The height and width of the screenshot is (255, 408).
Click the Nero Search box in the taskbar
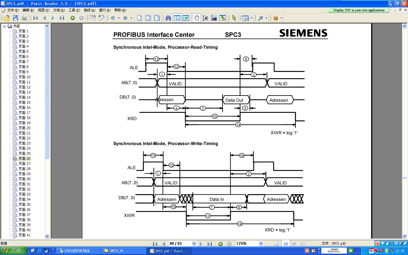pyautogui.click(x=334, y=251)
